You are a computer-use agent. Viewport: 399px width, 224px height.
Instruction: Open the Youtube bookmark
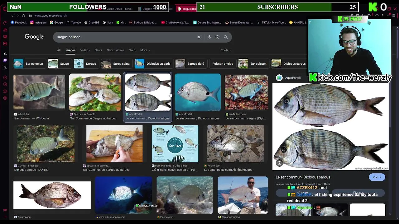tap(74, 22)
